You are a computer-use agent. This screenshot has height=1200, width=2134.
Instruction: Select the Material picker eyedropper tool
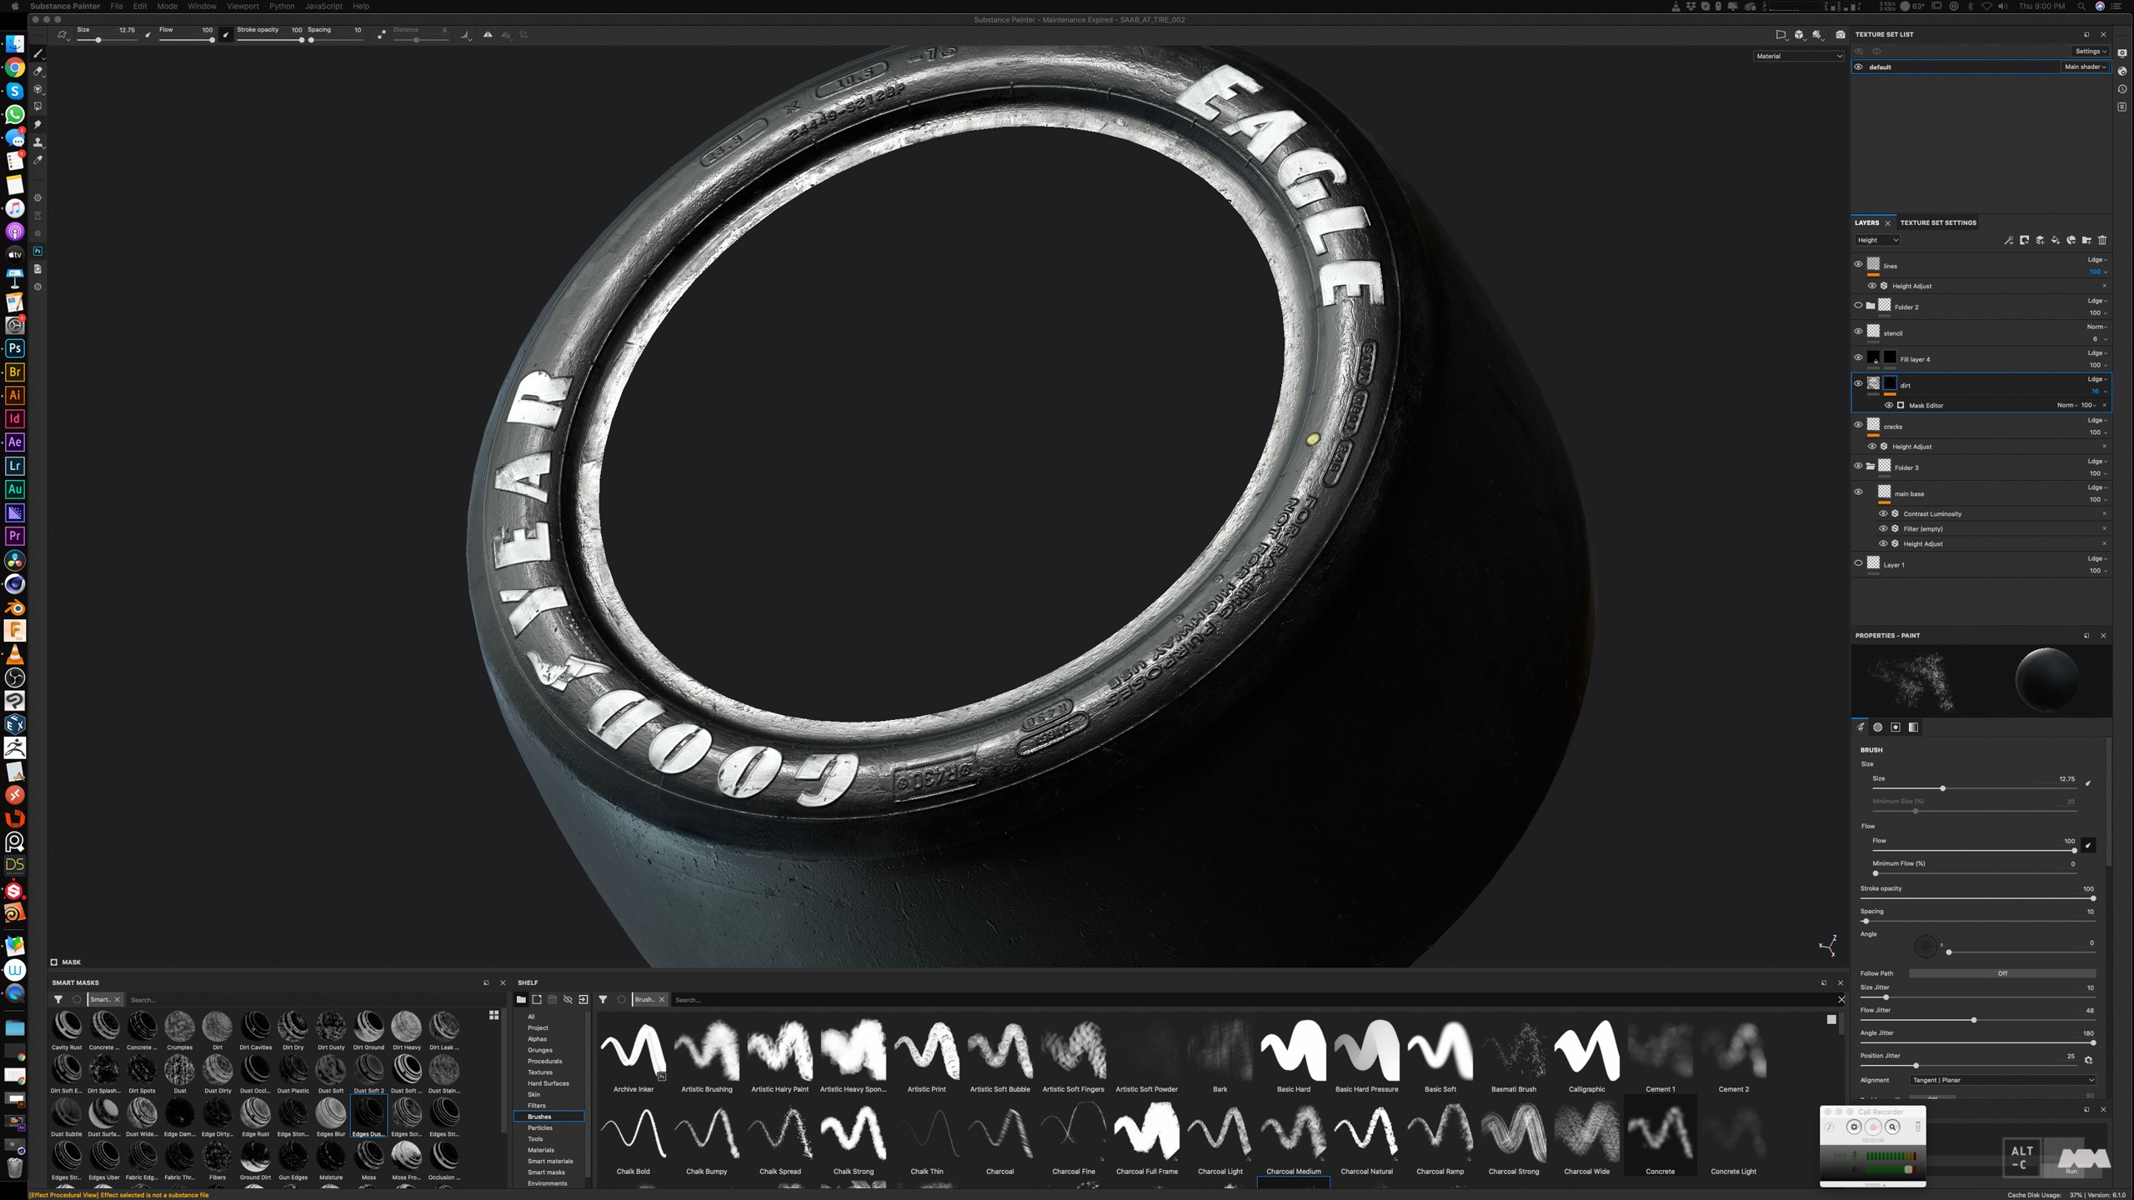coord(38,160)
